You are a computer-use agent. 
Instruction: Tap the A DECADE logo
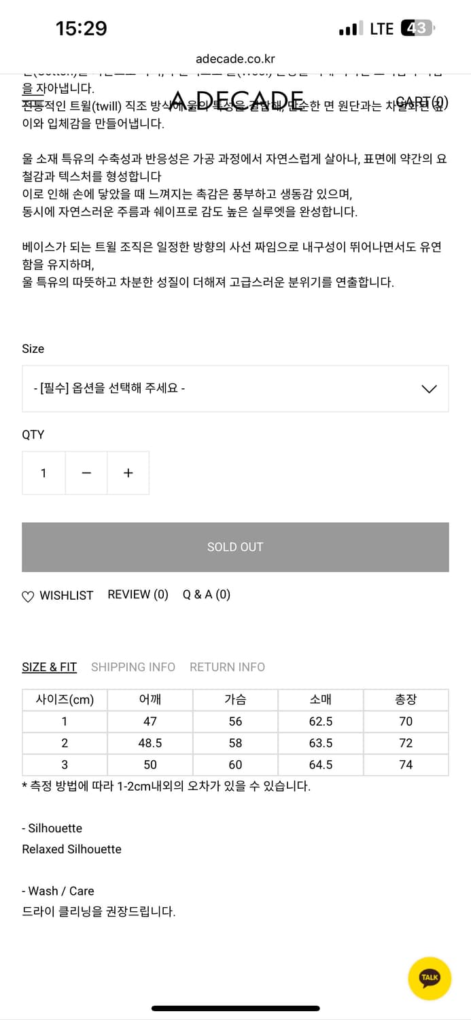click(x=235, y=97)
